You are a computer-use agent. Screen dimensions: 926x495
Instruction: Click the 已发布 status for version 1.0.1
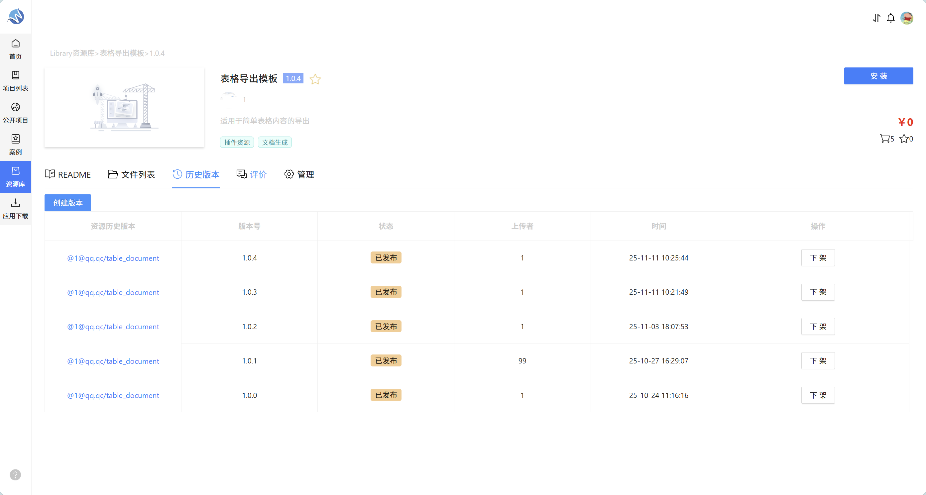[x=386, y=361]
